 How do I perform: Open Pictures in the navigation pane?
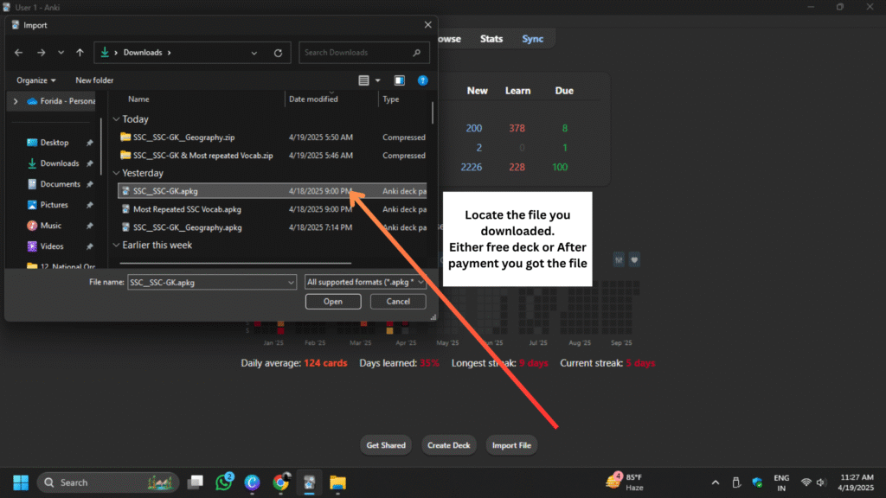click(x=54, y=205)
